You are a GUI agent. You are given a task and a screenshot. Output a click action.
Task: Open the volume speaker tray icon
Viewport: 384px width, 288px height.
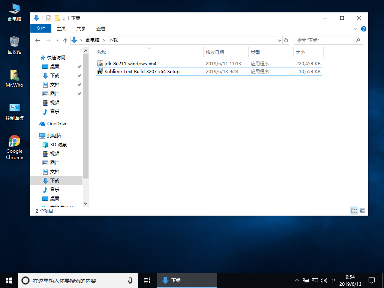point(324,280)
